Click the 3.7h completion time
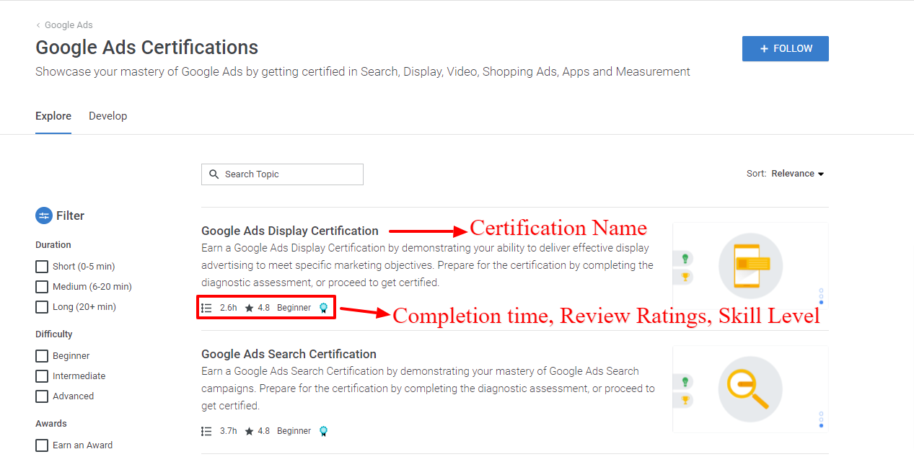This screenshot has width=914, height=462. click(x=228, y=431)
